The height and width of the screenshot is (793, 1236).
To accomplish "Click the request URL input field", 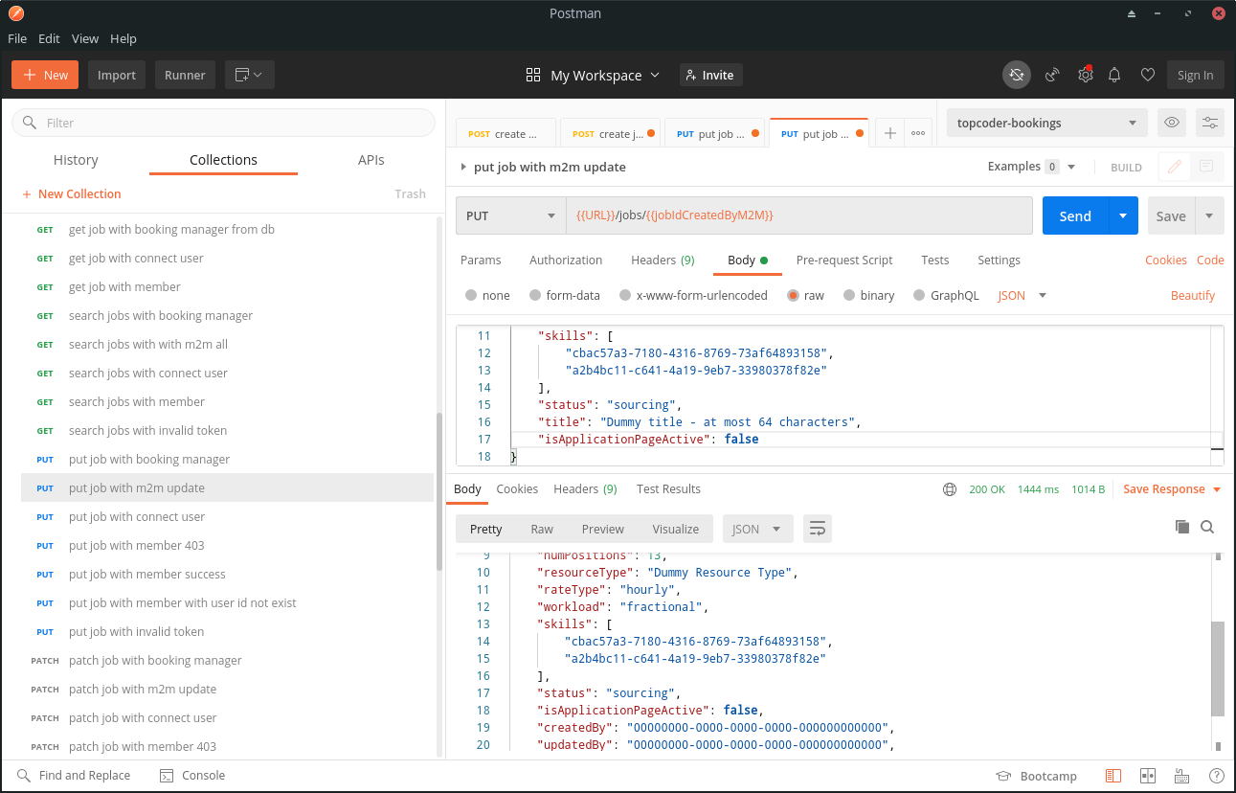I will click(x=799, y=215).
